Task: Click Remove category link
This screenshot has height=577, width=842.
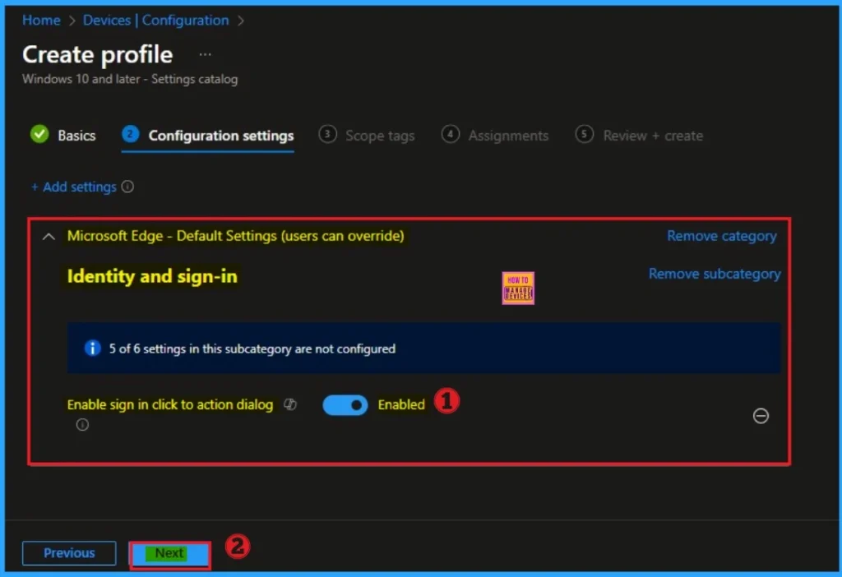Action: coord(721,236)
